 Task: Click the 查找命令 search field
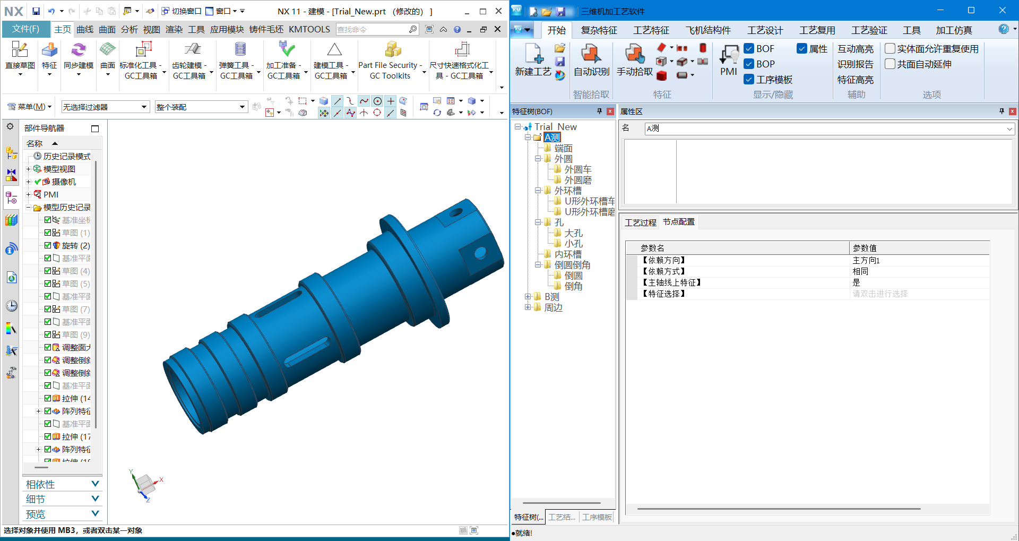[x=372, y=30]
